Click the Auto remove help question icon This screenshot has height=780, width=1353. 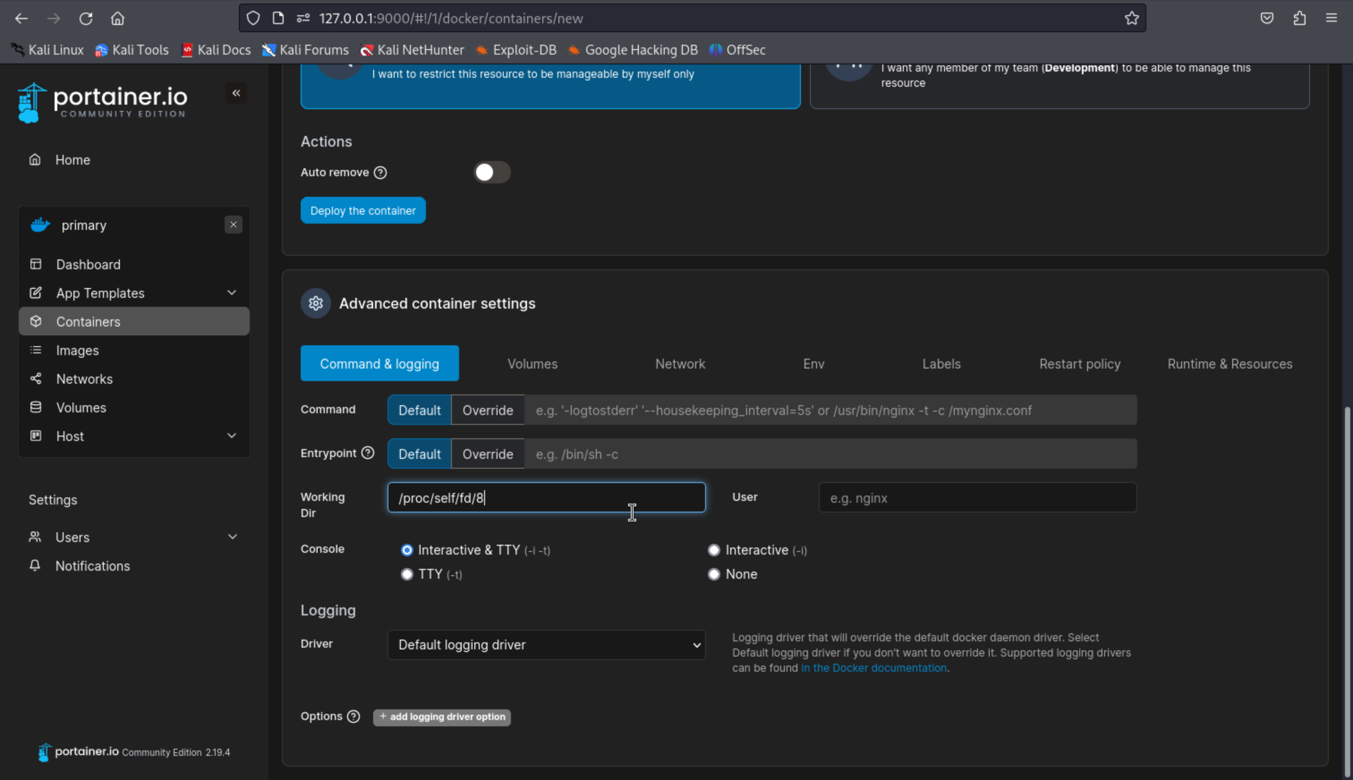click(x=380, y=173)
